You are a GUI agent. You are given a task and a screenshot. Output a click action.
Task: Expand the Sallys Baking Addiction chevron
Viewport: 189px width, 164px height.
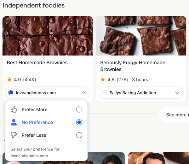(x=177, y=93)
